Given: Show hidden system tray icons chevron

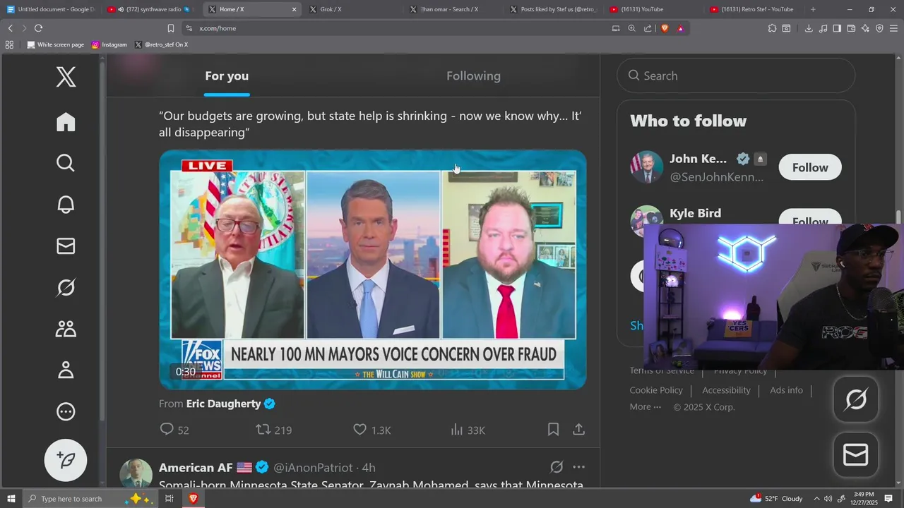Looking at the screenshot, I should (x=816, y=499).
